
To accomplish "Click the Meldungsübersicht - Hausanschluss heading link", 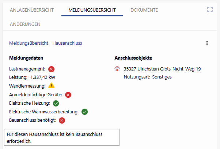I will [x=46, y=43].
